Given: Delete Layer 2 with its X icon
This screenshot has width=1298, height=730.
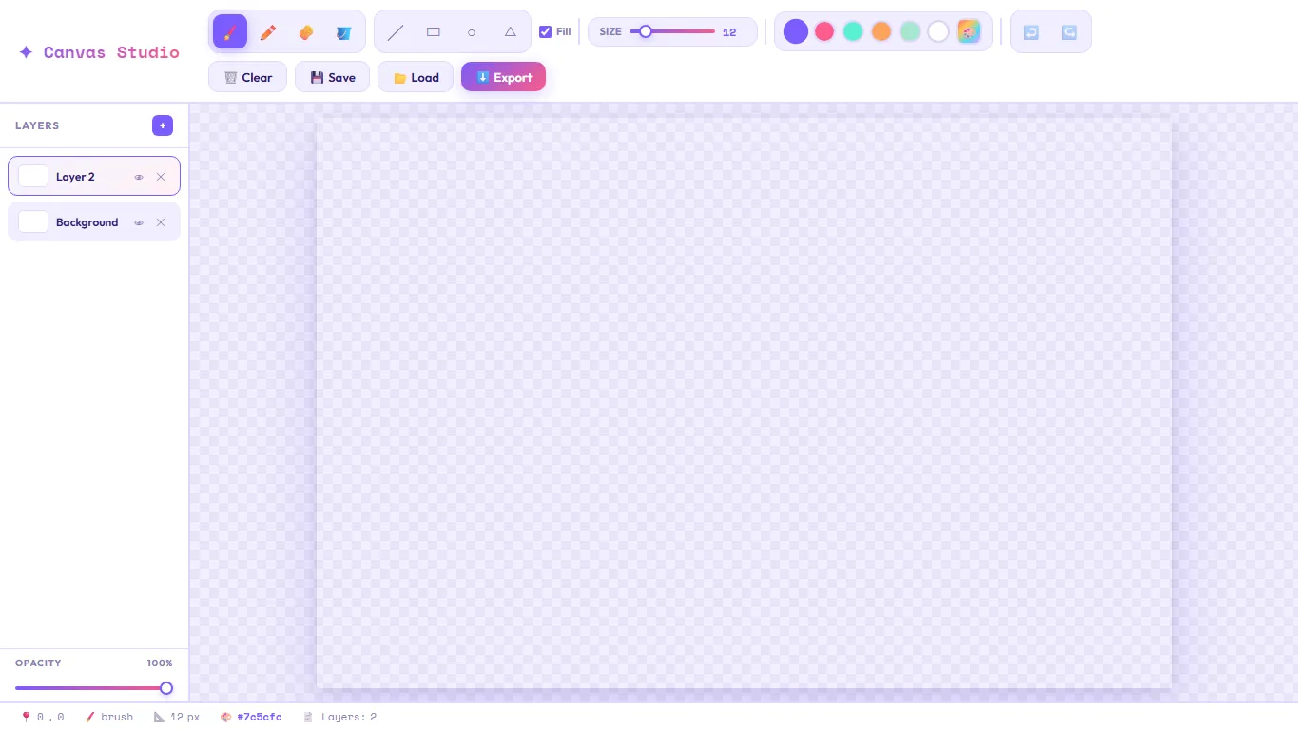Looking at the screenshot, I should click(161, 177).
